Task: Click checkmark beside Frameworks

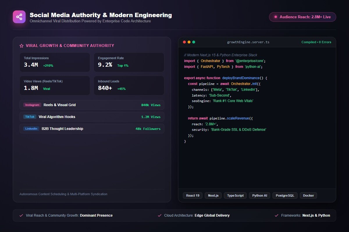Action: 277,215
